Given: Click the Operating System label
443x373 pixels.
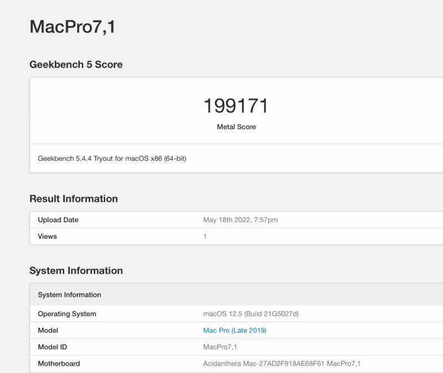Looking at the screenshot, I should click(x=67, y=314).
